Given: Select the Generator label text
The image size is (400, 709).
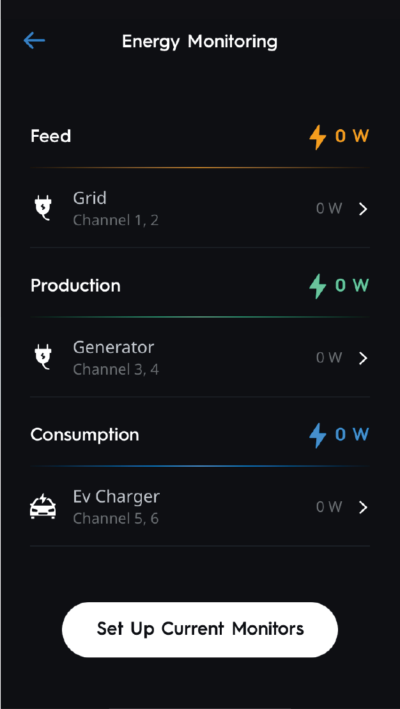Looking at the screenshot, I should tap(114, 347).
